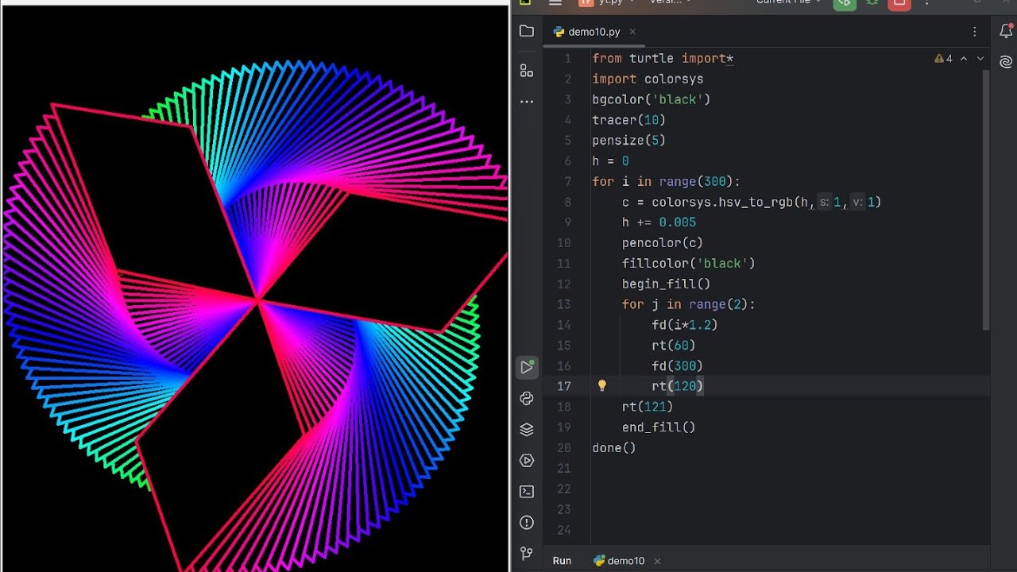
Task: Click line 'fd(i*1.2)'
Action: (684, 325)
